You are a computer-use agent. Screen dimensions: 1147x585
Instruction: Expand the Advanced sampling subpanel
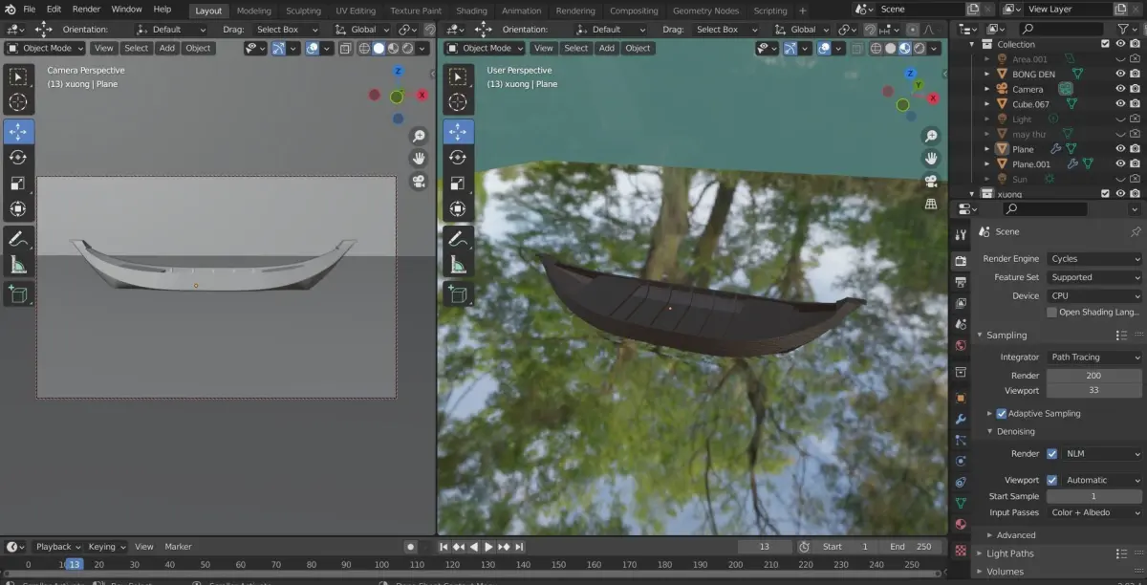pos(989,535)
